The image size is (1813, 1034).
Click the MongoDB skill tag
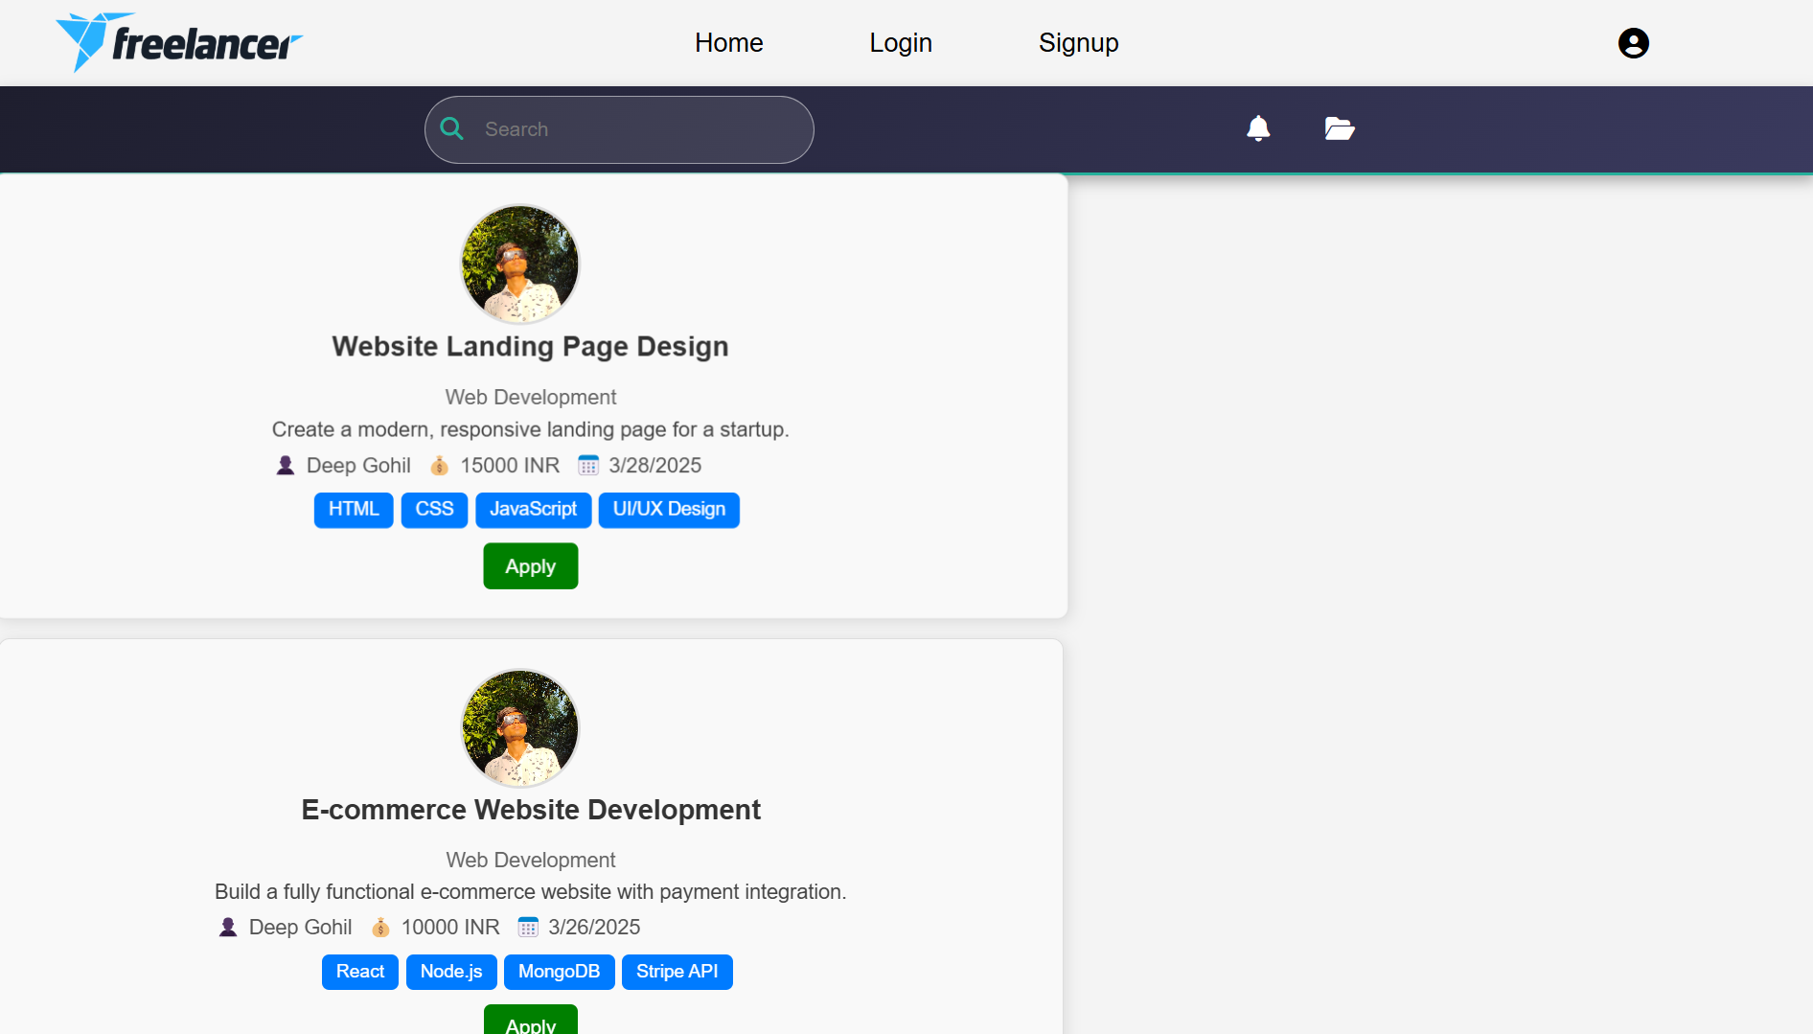pyautogui.click(x=559, y=972)
